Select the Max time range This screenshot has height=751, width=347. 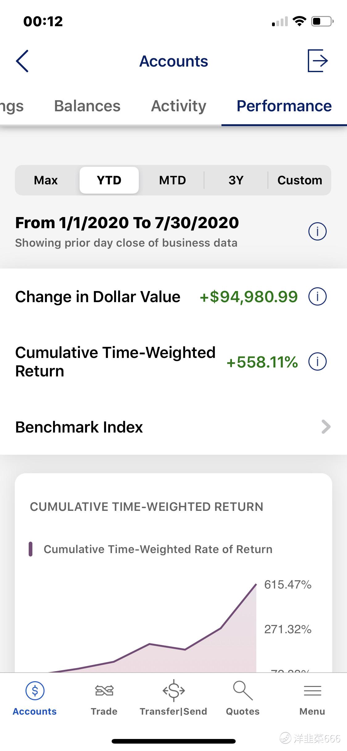coord(46,180)
